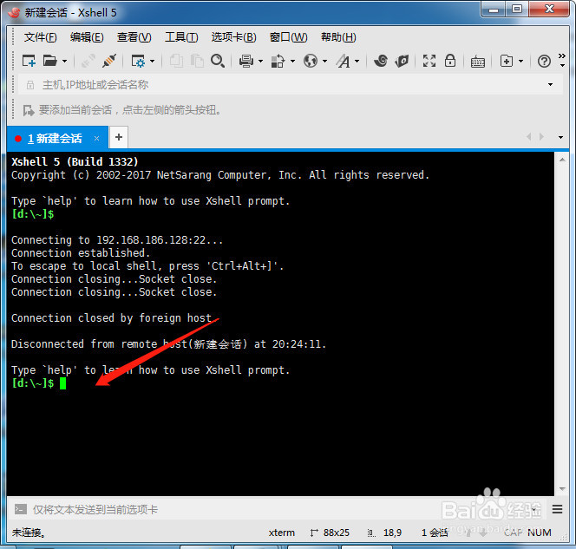The image size is (576, 549).
Task: Click the 未连接 status text
Action: [x=29, y=533]
